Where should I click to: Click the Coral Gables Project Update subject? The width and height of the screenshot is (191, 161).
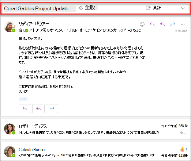coord(36,8)
